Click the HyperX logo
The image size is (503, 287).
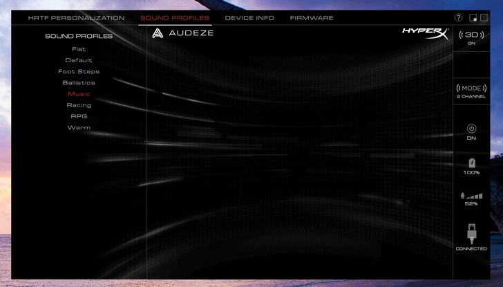[424, 33]
